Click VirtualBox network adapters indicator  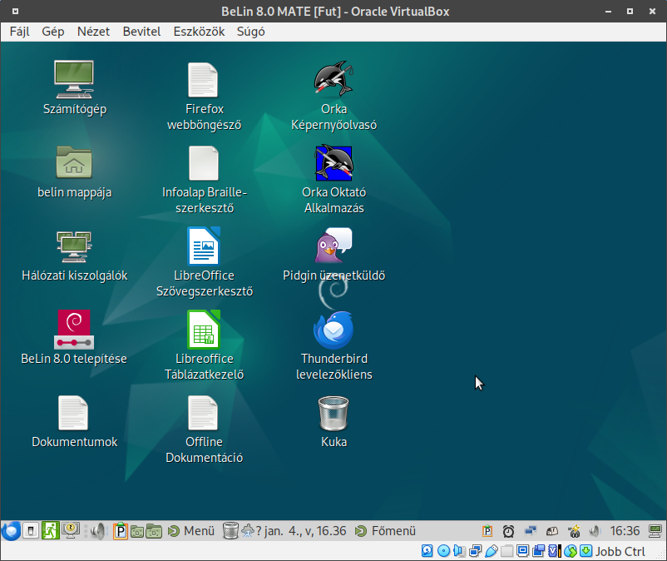pos(475,551)
